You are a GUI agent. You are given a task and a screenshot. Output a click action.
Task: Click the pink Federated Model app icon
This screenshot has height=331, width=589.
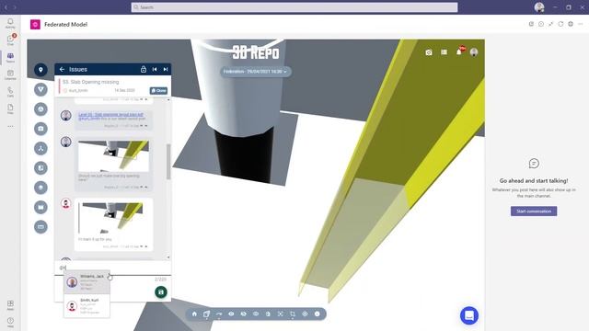coord(35,25)
